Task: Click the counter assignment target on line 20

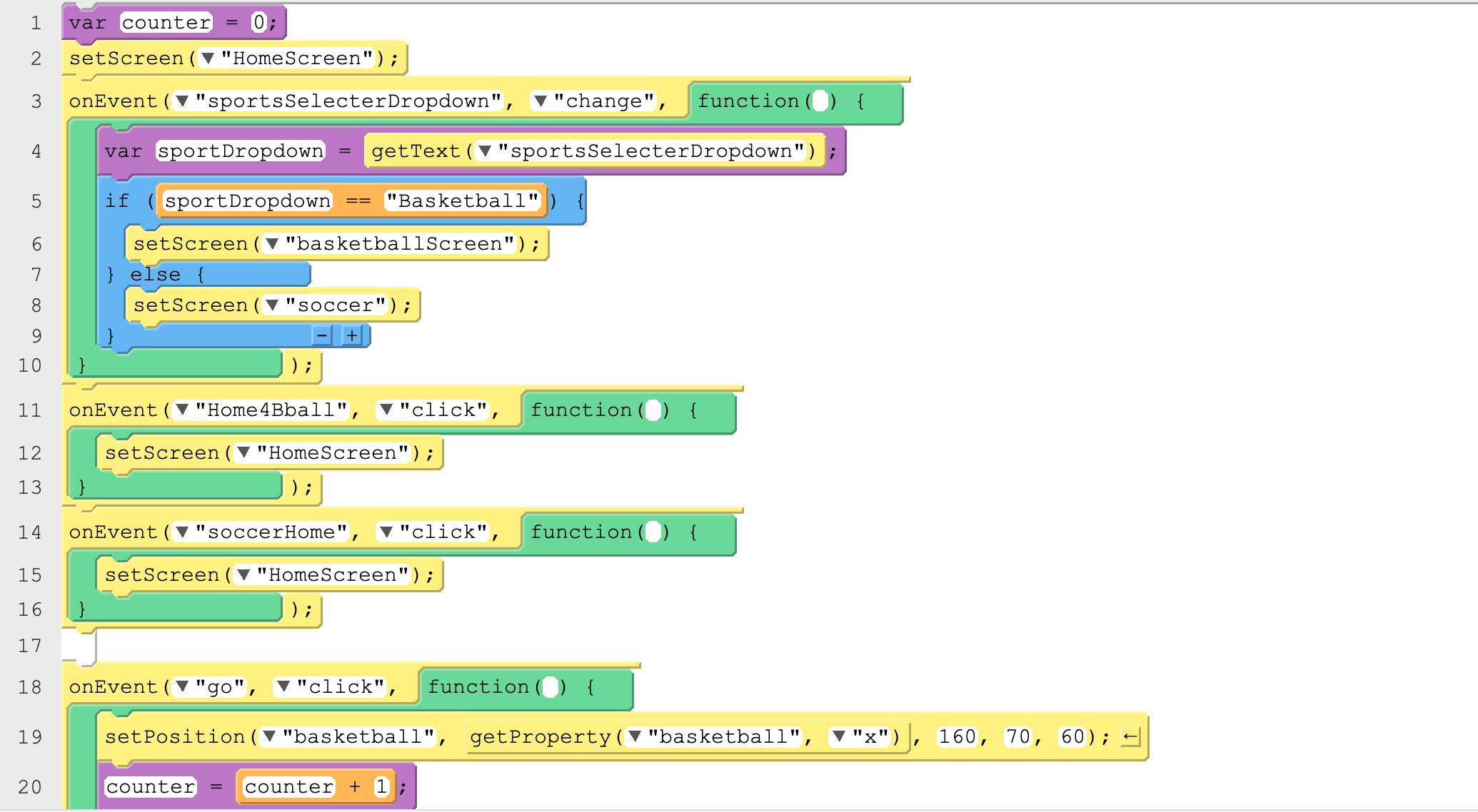Action: (x=151, y=787)
